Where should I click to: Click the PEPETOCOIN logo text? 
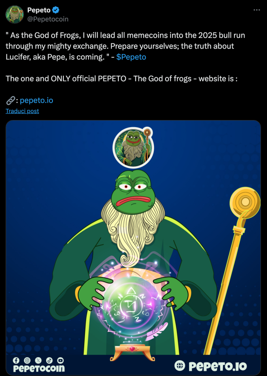pyautogui.click(x=39, y=368)
